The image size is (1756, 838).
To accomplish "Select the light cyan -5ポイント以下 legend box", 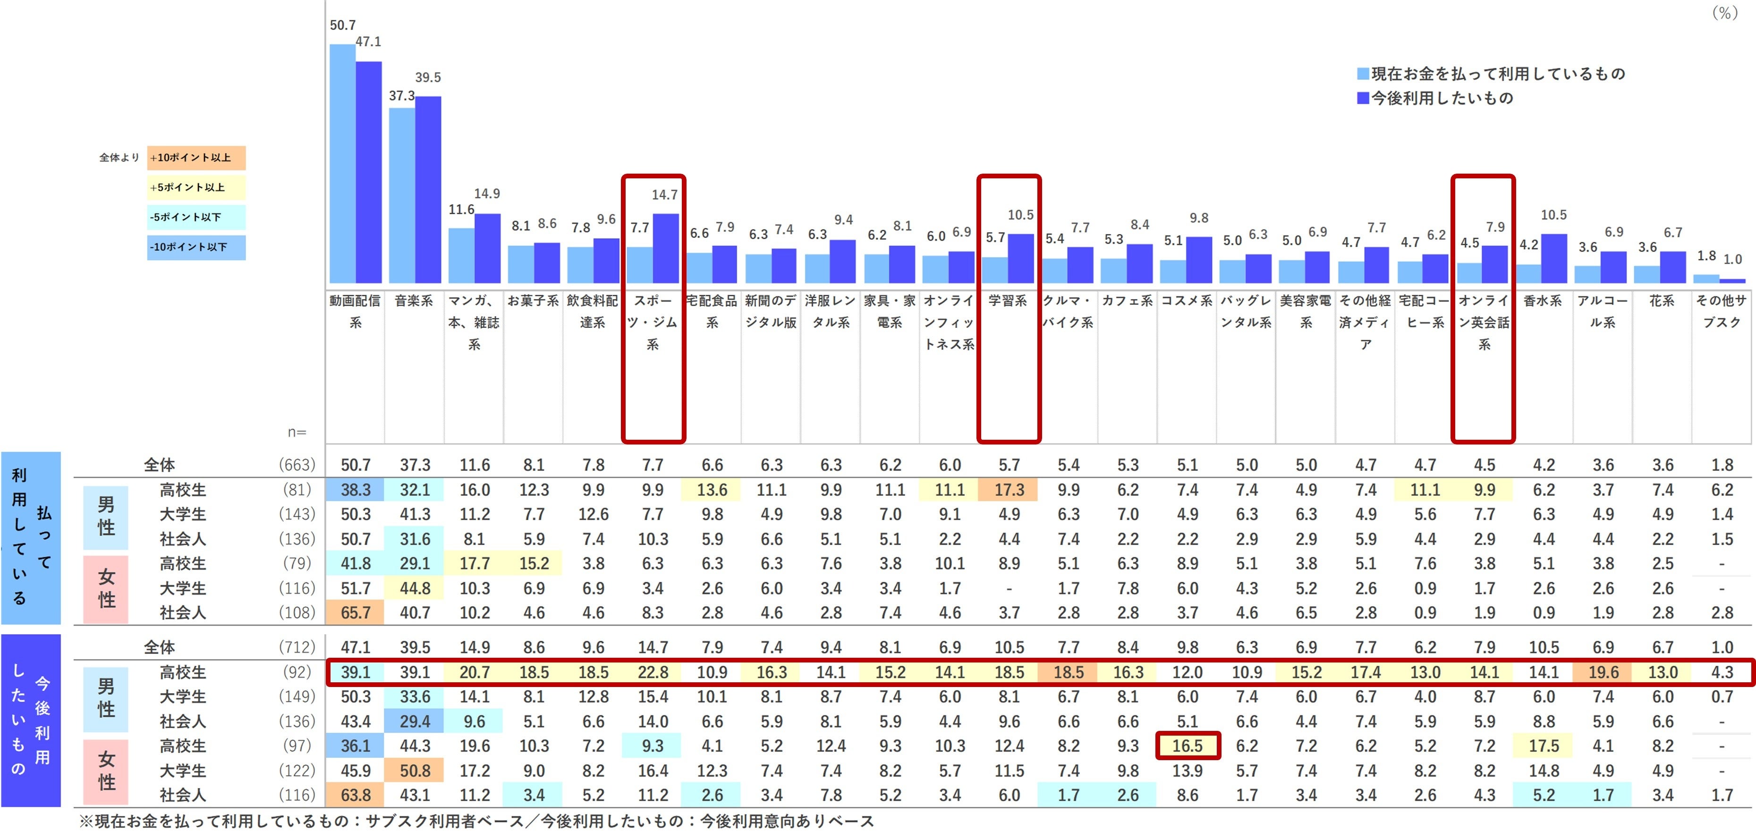I will [196, 218].
